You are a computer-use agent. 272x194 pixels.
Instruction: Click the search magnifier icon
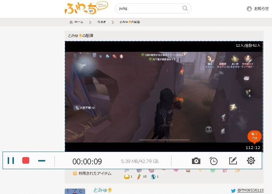[x=185, y=8]
